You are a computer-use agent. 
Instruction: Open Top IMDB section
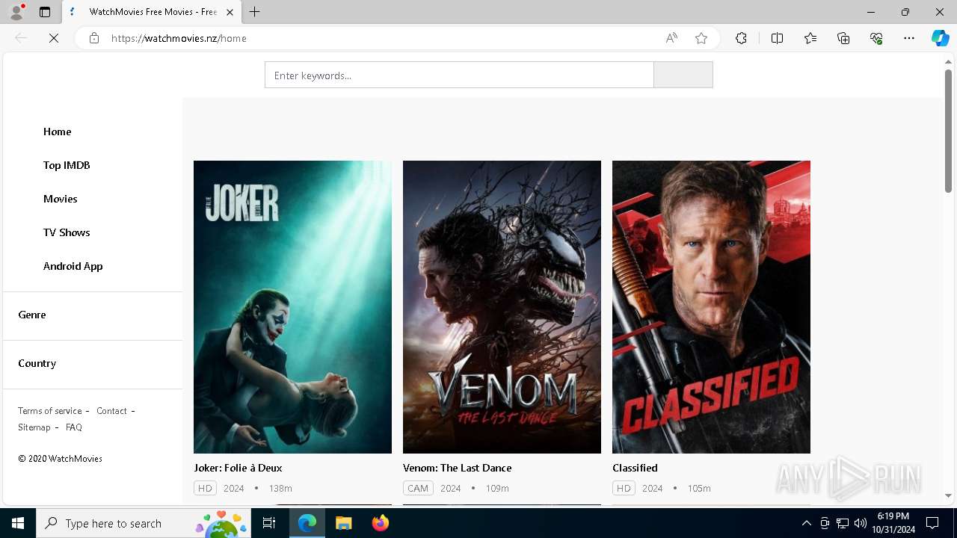(67, 165)
